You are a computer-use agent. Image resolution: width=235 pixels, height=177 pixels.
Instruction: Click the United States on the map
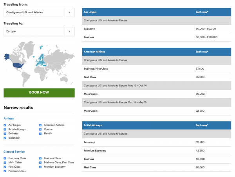pyautogui.click(x=18, y=65)
